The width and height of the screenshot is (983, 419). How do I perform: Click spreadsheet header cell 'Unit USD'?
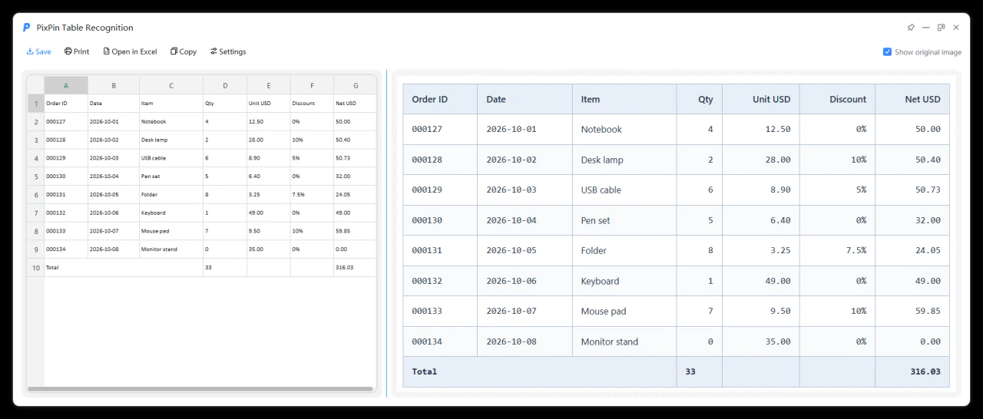269,103
